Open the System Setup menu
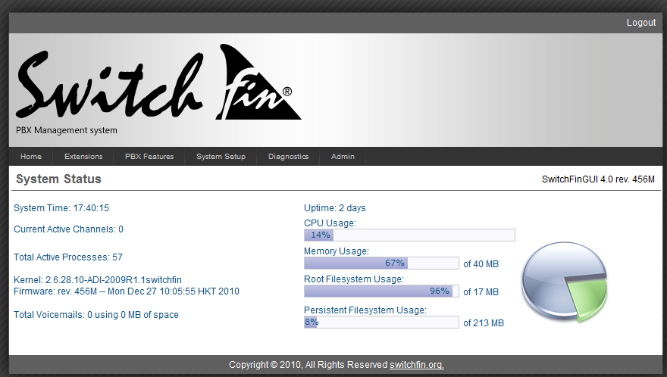Viewport: 667px width, 377px height. click(221, 157)
